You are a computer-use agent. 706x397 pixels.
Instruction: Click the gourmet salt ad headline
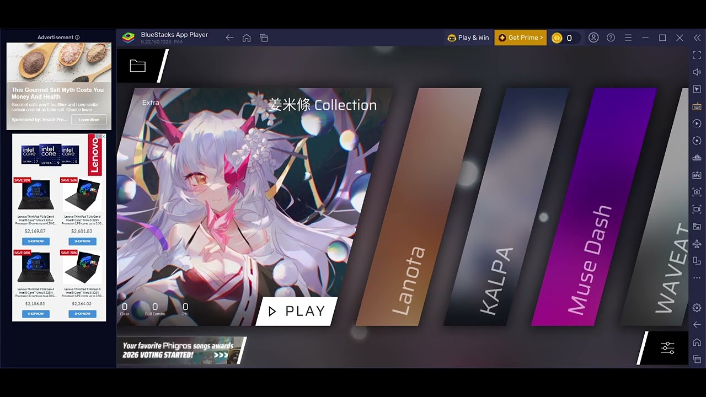pos(58,93)
